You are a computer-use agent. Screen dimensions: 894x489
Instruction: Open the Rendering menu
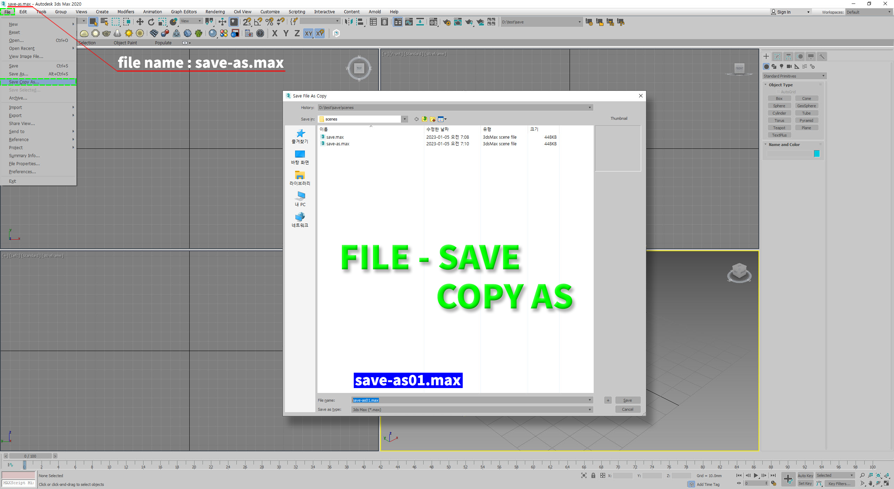(x=215, y=12)
